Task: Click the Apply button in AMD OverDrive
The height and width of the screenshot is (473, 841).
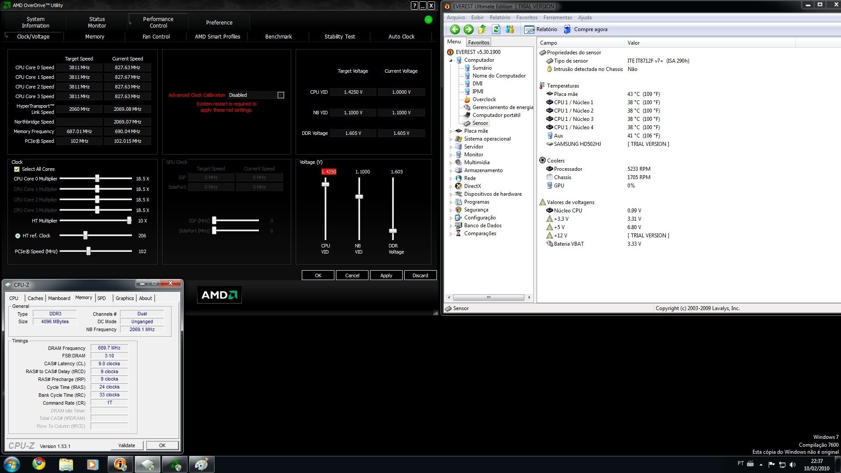Action: click(x=386, y=275)
